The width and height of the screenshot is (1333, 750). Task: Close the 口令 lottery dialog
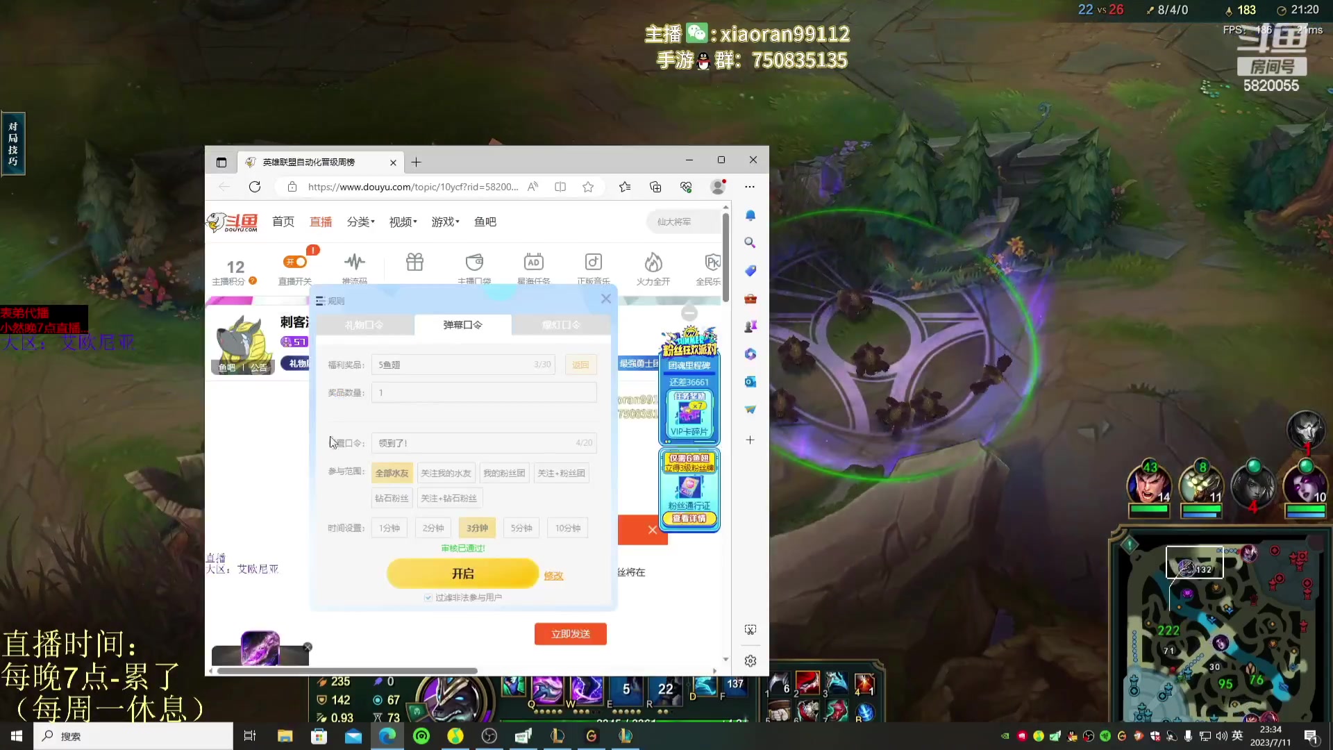point(606,299)
